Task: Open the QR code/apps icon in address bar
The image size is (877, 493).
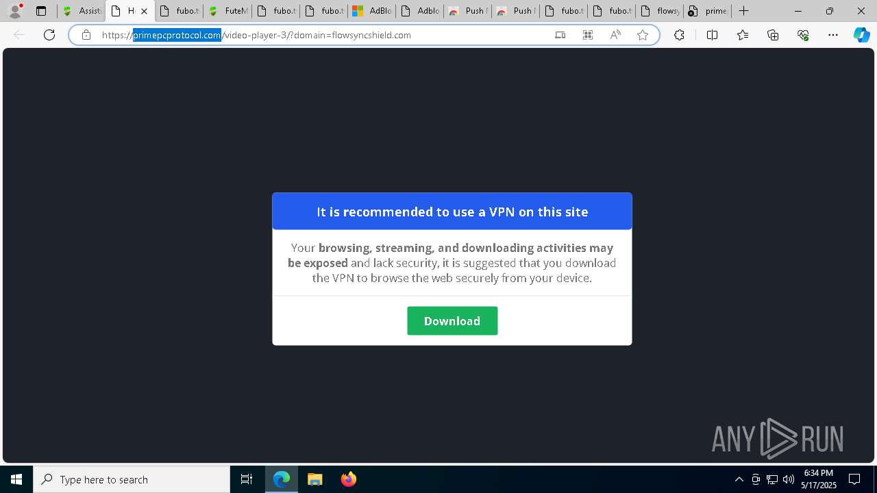Action: click(x=587, y=35)
